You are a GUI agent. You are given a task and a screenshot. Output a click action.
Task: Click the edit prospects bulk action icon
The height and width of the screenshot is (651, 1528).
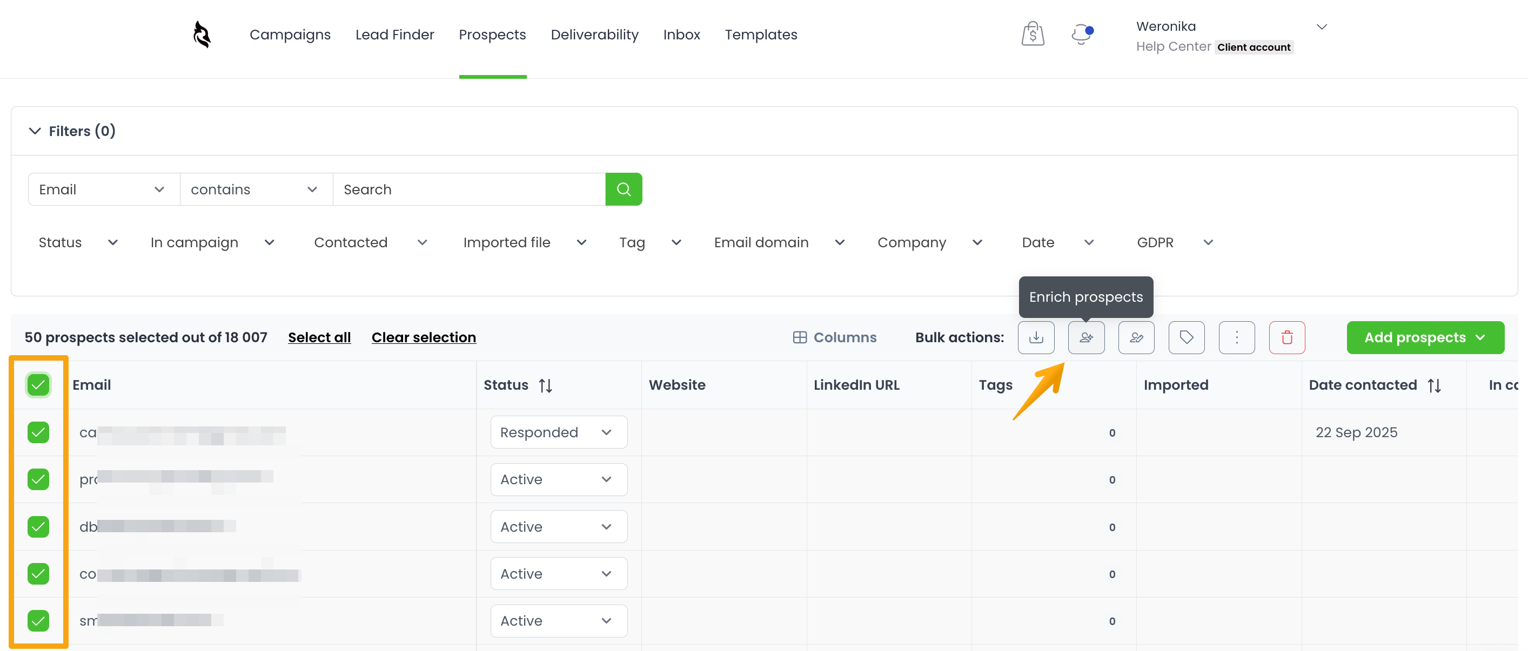pos(1136,337)
